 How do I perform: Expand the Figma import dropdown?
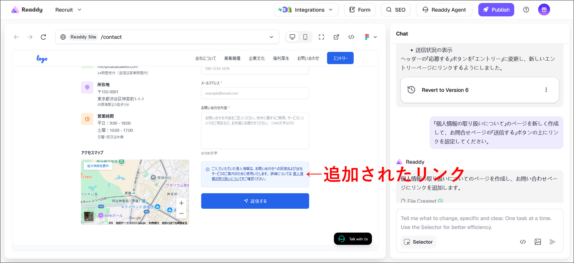[371, 37]
